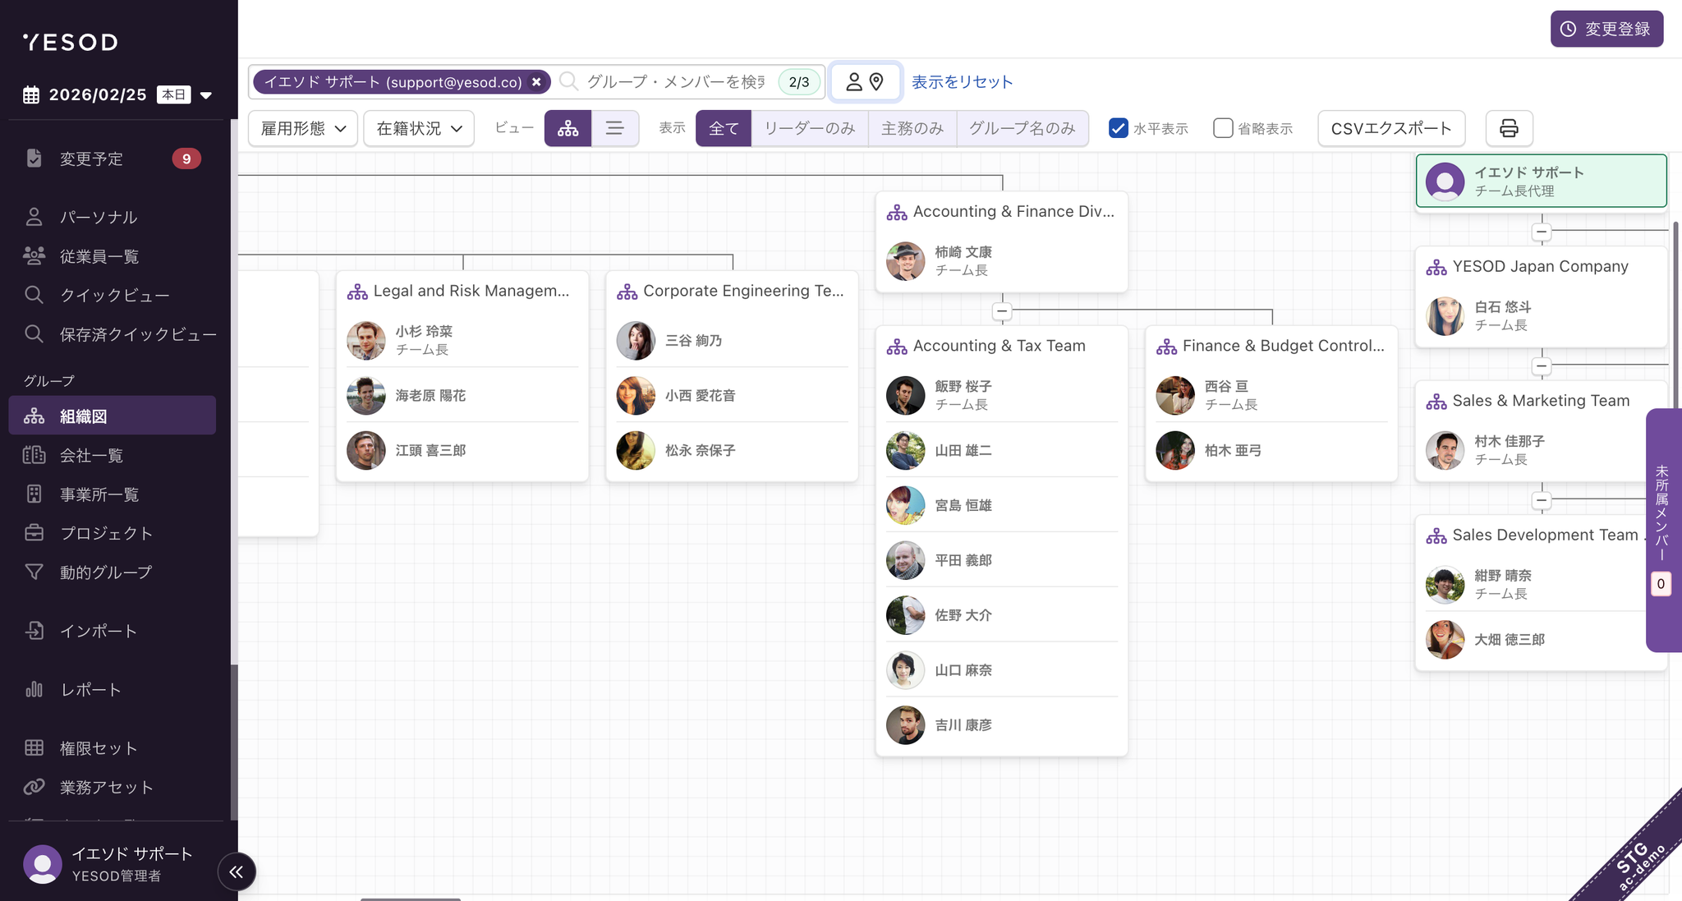Click the group and member search field

[675, 82]
